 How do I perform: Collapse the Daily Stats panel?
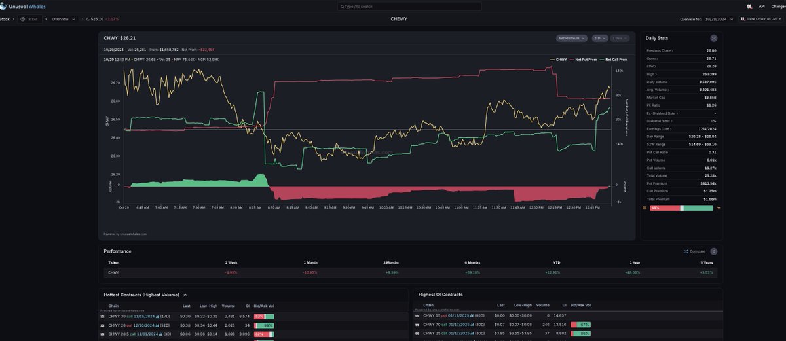(x=713, y=39)
